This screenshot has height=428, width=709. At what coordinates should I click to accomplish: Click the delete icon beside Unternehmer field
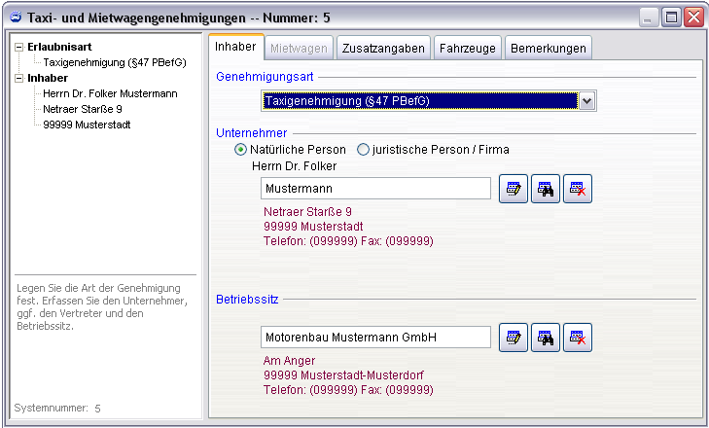[578, 189]
